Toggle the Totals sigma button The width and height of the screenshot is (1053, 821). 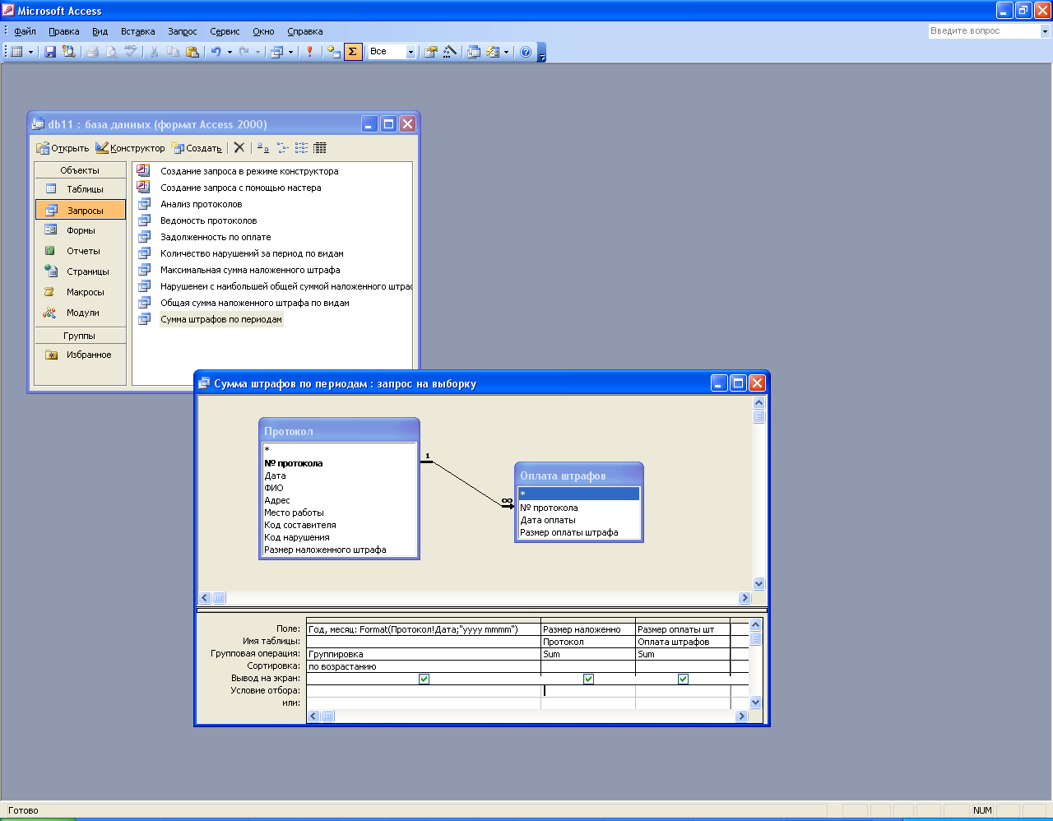(x=353, y=52)
